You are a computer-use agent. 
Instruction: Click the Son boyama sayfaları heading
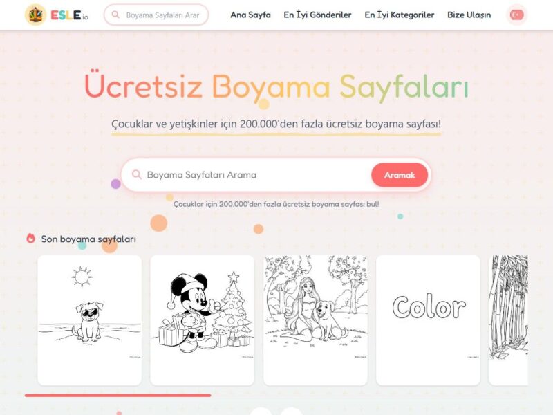tap(88, 239)
